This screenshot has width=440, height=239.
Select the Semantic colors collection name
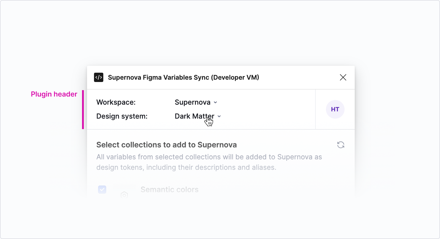click(169, 190)
